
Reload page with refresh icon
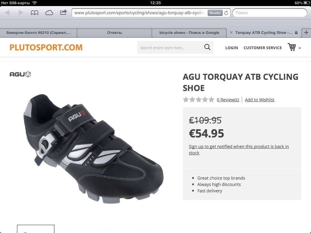pos(226,13)
